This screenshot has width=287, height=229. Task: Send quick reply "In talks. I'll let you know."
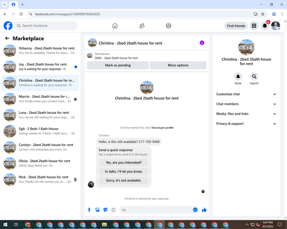[123, 172]
